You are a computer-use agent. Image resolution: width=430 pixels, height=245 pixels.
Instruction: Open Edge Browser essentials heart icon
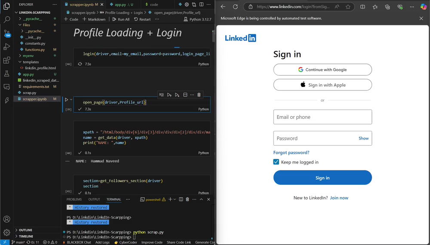click(400, 7)
